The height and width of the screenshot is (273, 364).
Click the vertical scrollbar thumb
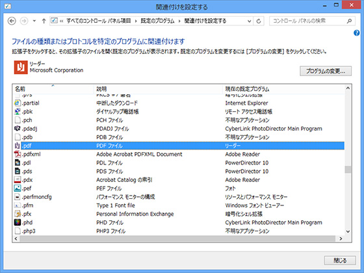(x=348, y=169)
